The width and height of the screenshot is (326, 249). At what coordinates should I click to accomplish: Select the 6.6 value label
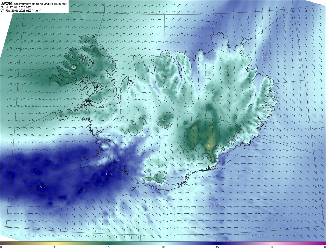pyautogui.click(x=227, y=70)
